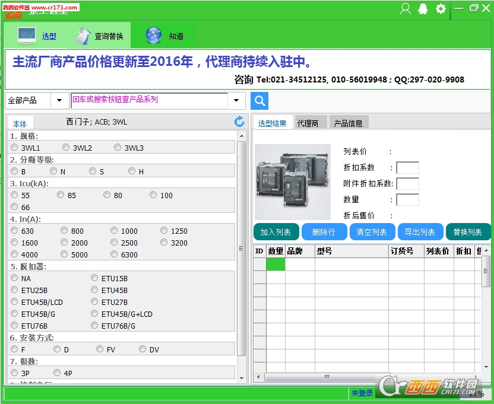
Task: Open the user account icon
Action: [405, 9]
